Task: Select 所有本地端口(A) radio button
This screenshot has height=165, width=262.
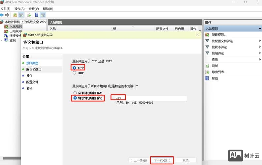Action: click(x=75, y=93)
